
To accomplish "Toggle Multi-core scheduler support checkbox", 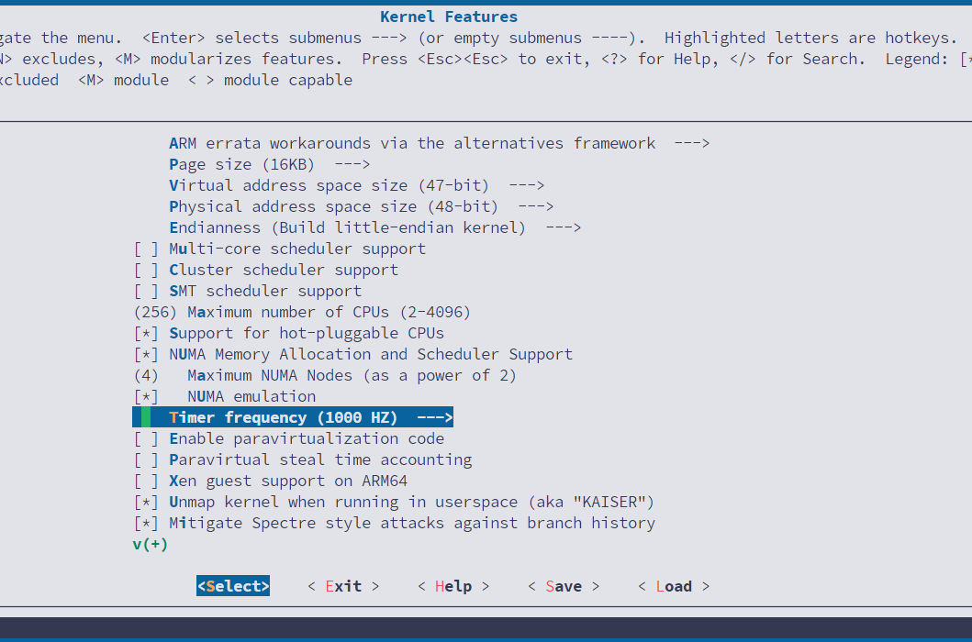I will (146, 249).
